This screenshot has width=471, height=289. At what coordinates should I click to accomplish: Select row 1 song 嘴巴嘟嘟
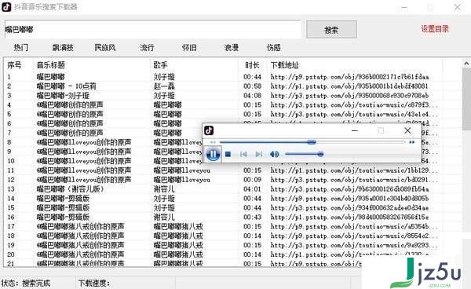50,77
